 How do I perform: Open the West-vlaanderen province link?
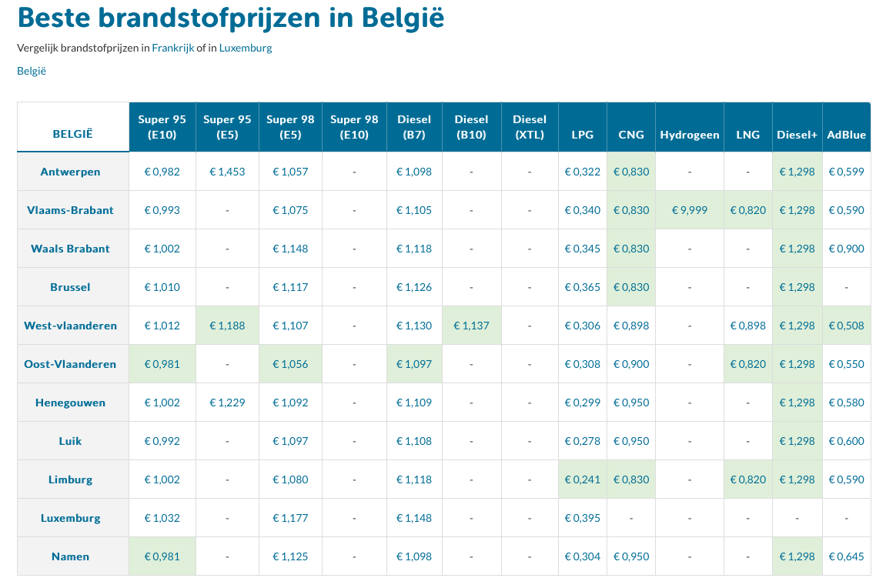coord(70,326)
